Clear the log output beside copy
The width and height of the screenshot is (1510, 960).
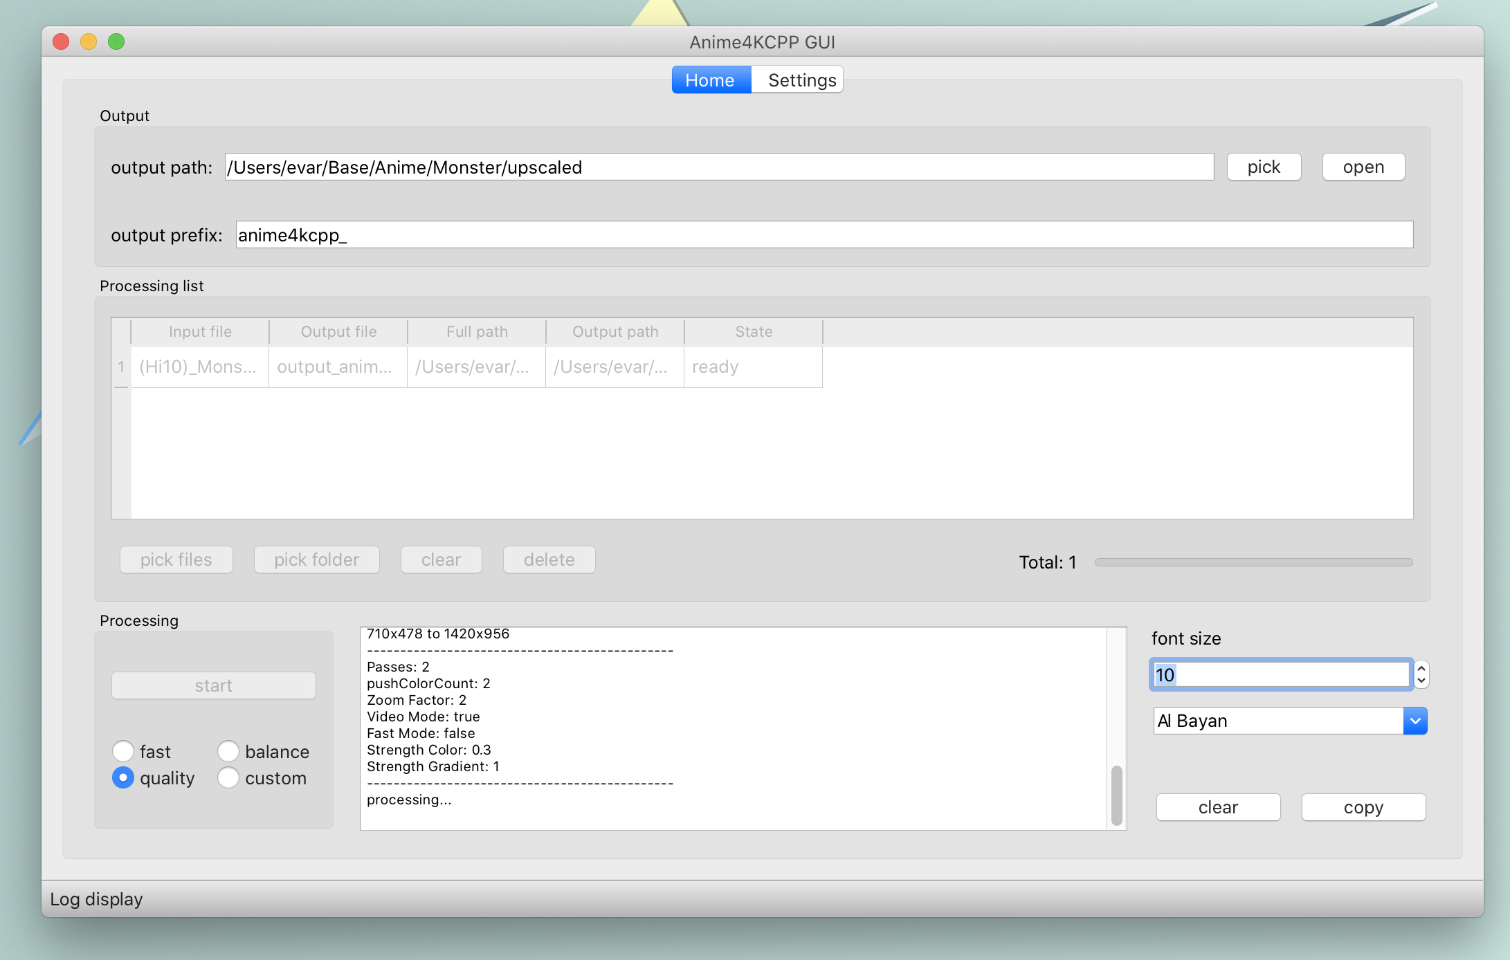tap(1218, 807)
